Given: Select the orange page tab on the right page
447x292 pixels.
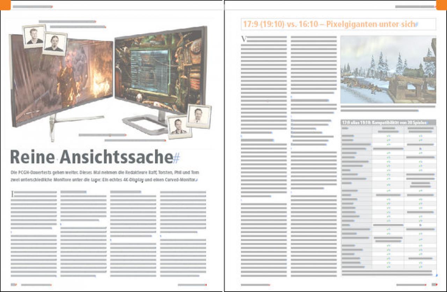Looking at the screenshot, I should pos(441,5).
